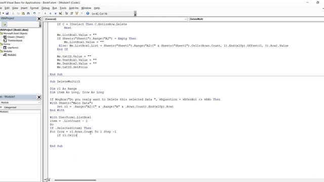Open the DeleteMulti procedure dropdown
The image size is (324, 182).
click(x=256, y=19)
